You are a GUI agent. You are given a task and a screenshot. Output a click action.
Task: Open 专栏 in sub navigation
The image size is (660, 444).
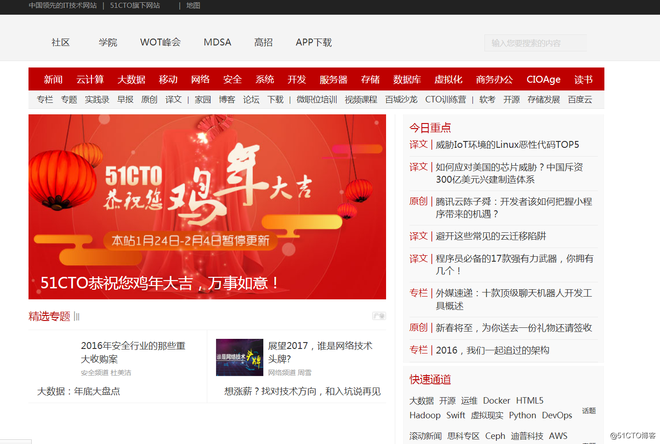[45, 100]
